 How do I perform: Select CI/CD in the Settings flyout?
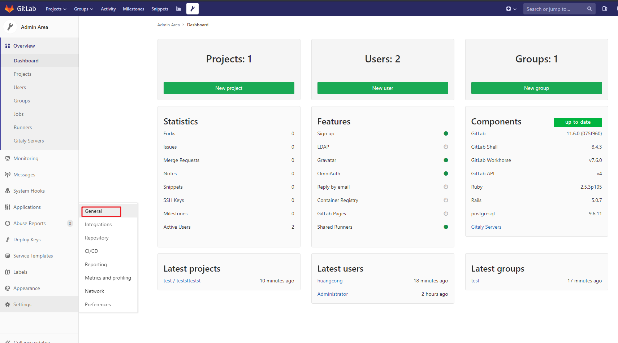(x=108, y=251)
